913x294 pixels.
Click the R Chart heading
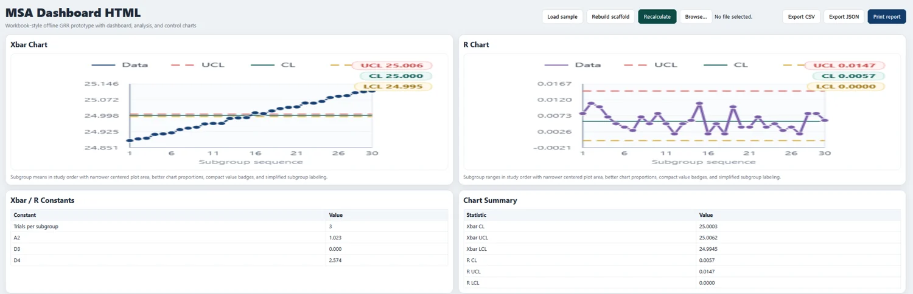[x=476, y=45]
